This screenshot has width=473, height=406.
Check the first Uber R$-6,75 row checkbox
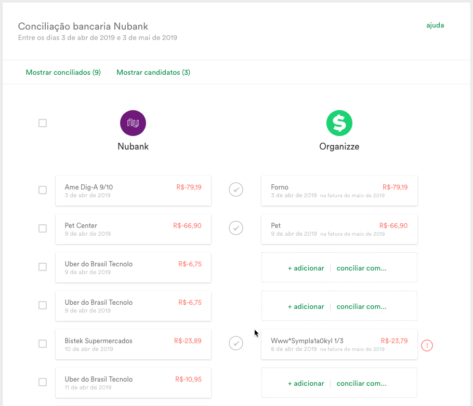(43, 267)
